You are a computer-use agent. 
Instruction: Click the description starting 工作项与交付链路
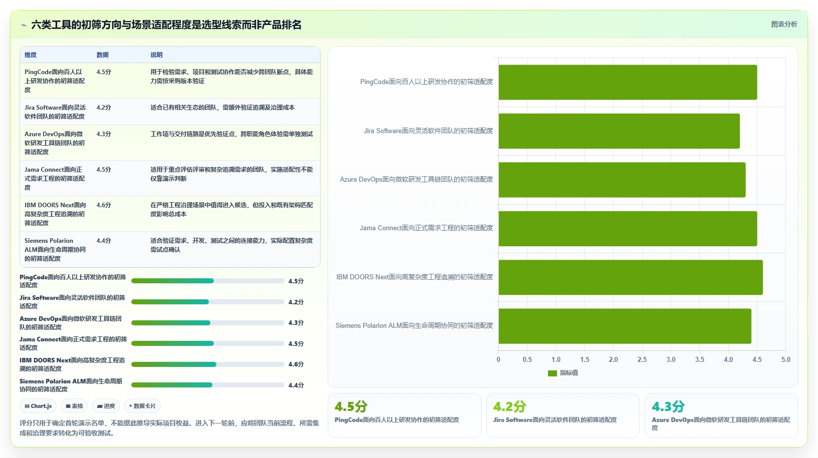[232, 134]
